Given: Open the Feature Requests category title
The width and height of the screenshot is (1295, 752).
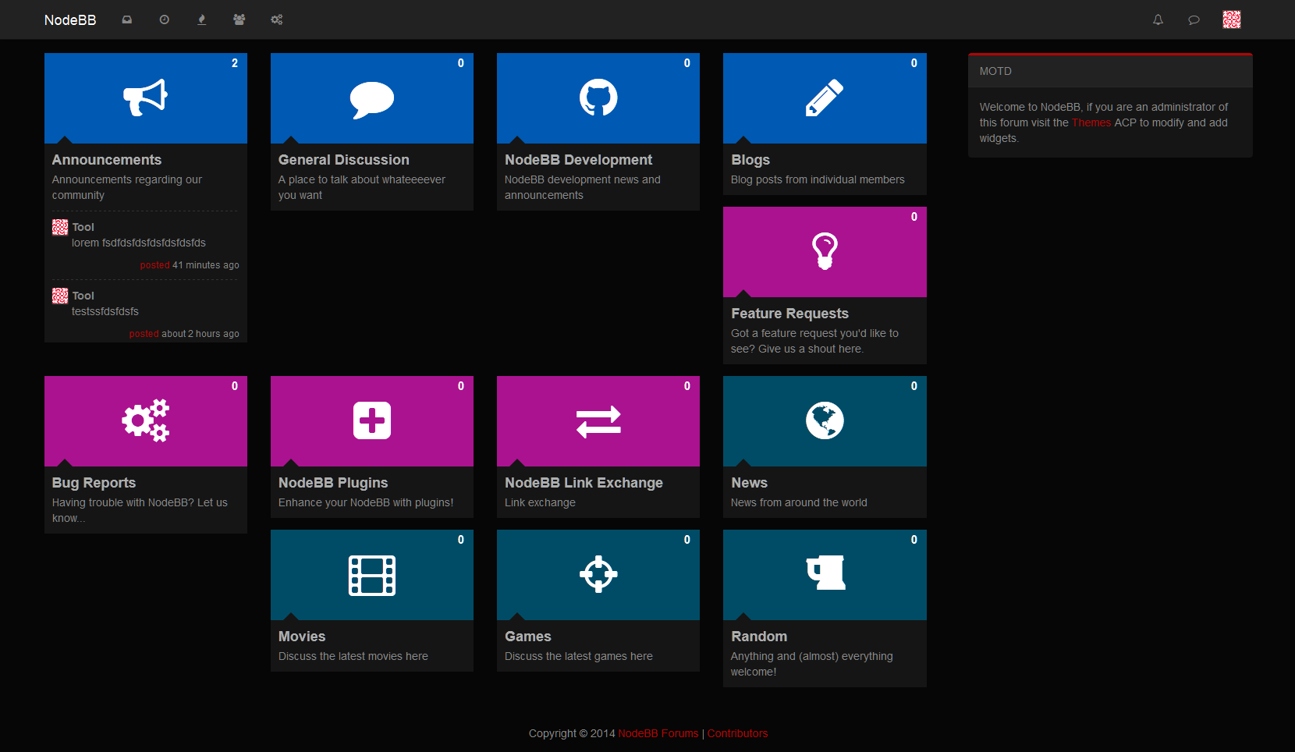Looking at the screenshot, I should (x=789, y=314).
